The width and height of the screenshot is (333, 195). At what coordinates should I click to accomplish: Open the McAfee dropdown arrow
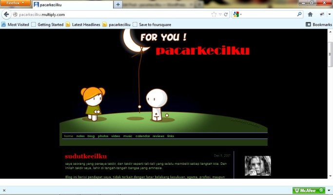[329, 191]
